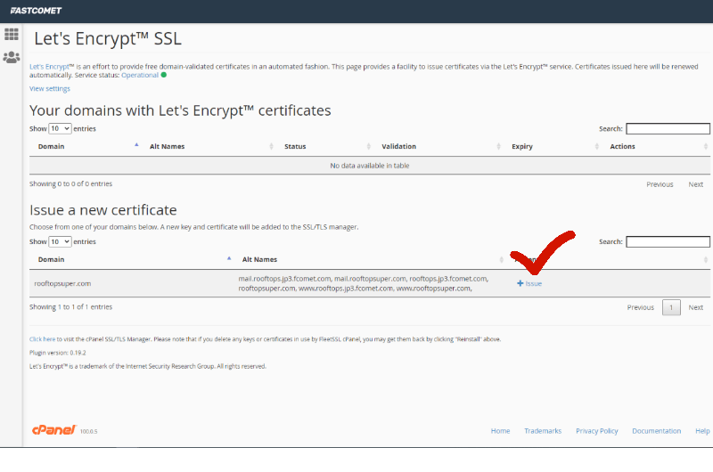
Task: Click Previous in certificates table pagination
Action: pyautogui.click(x=660, y=184)
